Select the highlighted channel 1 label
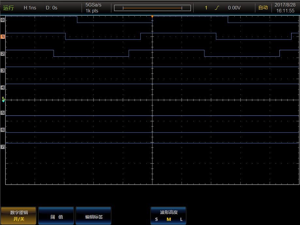The width and height of the screenshot is (300, 225). click(3, 37)
